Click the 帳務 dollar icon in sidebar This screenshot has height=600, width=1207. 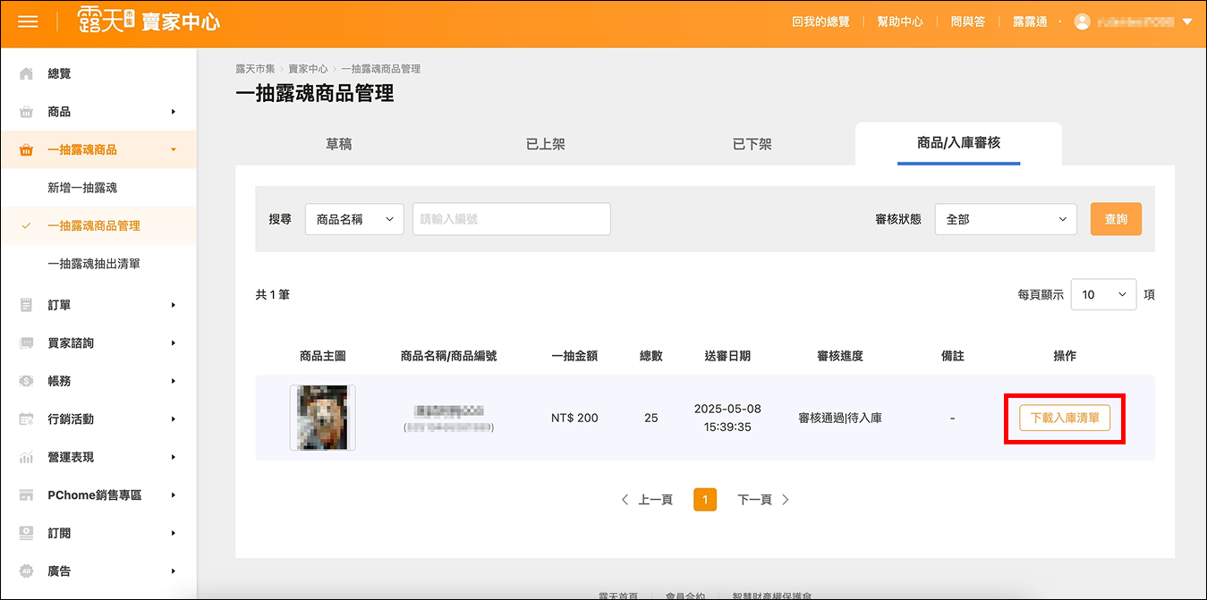point(27,381)
